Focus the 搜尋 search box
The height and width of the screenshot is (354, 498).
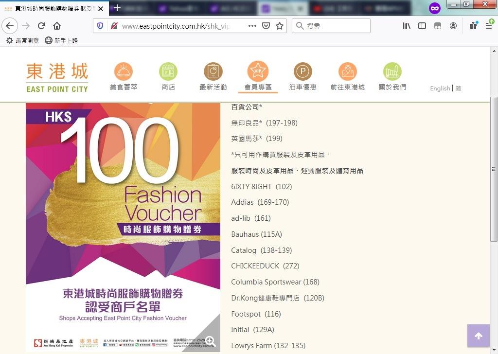click(331, 26)
